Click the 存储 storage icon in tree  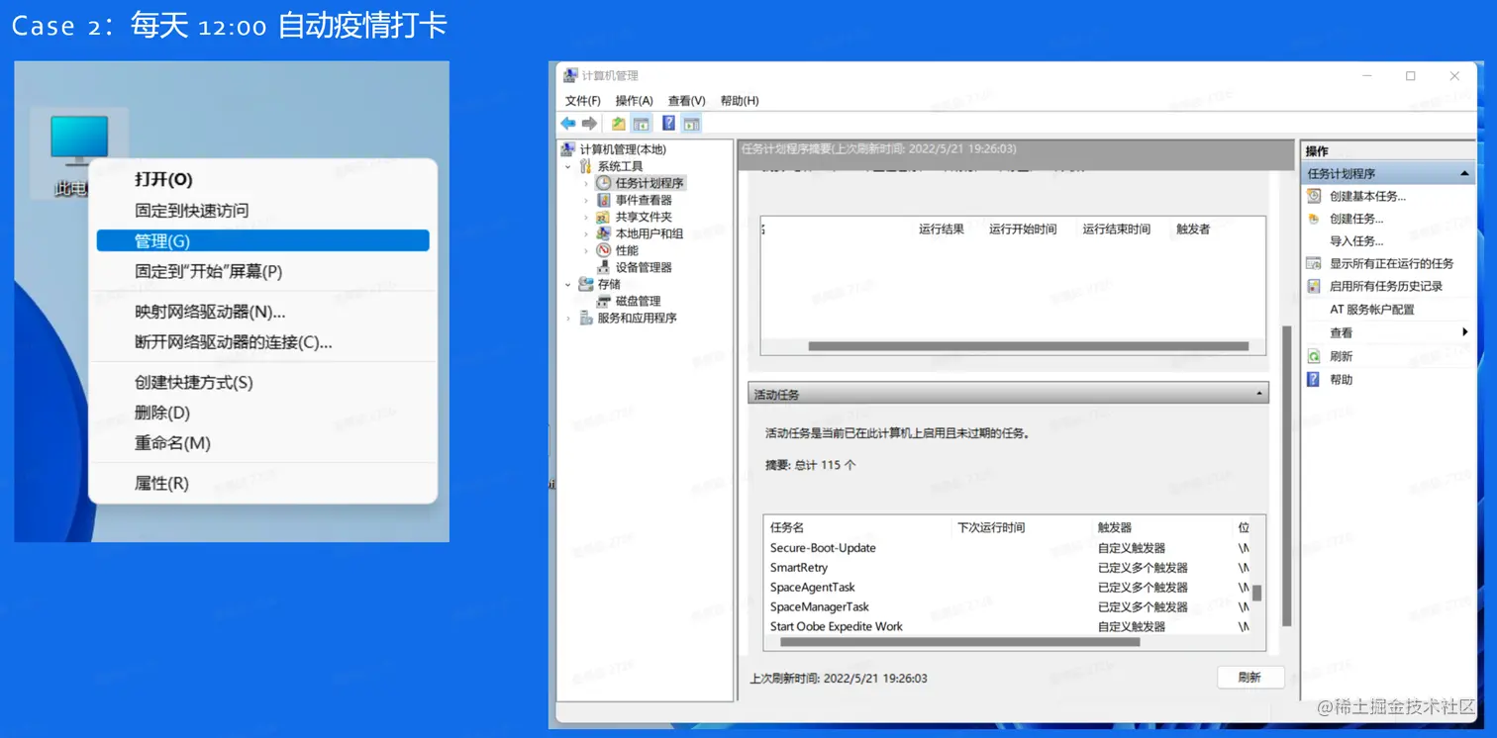click(x=586, y=284)
